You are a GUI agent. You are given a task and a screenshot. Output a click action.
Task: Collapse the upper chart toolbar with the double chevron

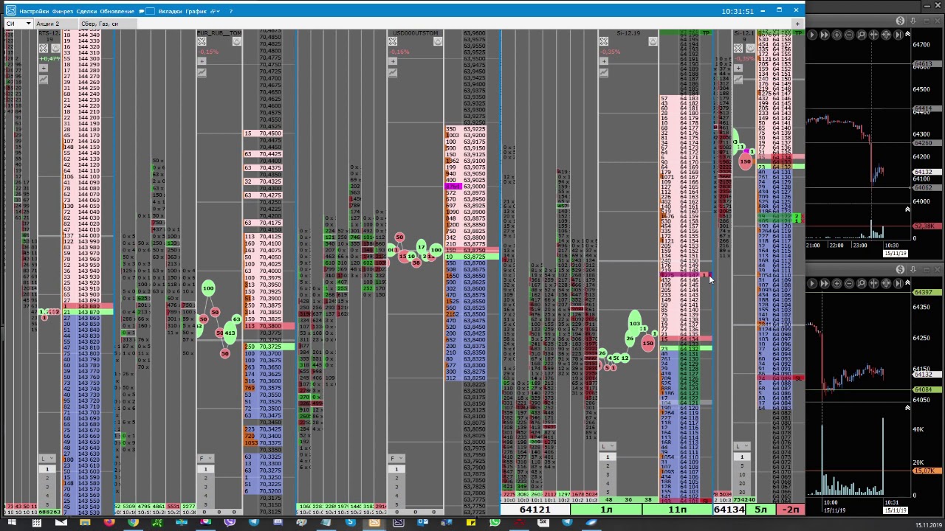click(x=907, y=34)
